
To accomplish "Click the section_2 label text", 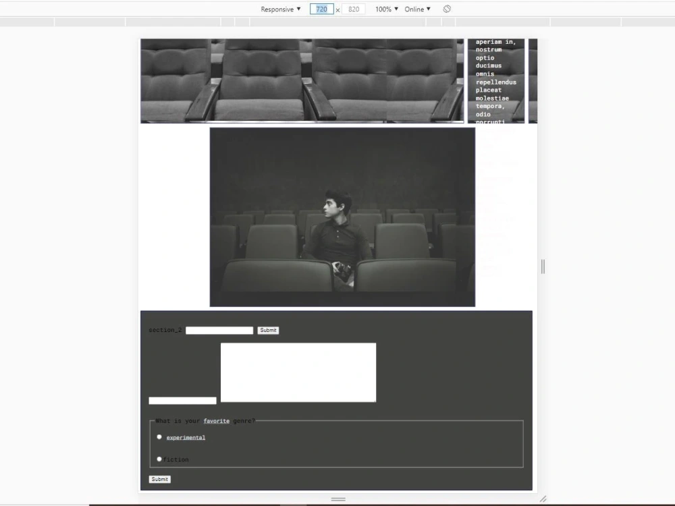I will coord(165,330).
